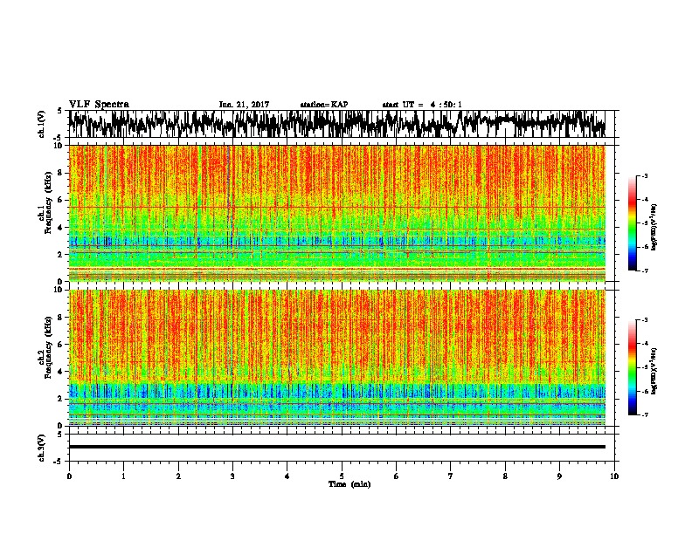Click the date label 'Jan. 21, 2017'
The image size is (692, 534).
pos(244,105)
